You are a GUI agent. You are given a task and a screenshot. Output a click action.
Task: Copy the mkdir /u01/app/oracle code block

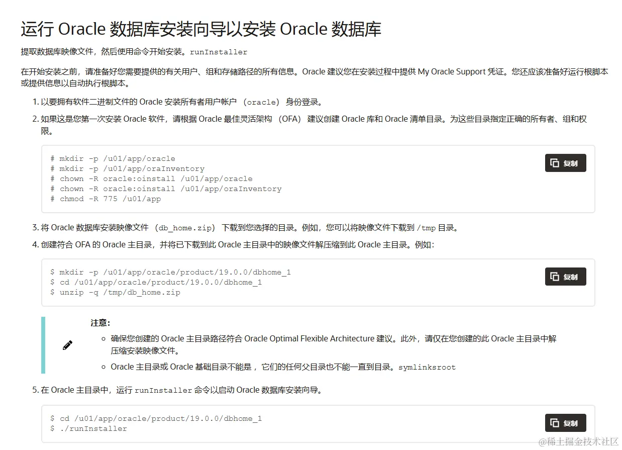click(x=565, y=163)
